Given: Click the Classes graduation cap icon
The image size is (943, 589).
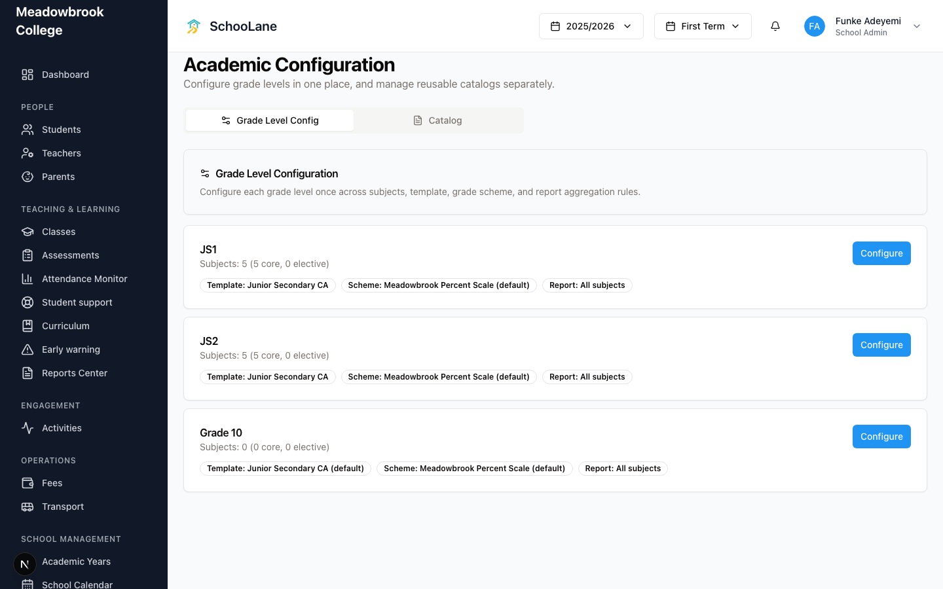Looking at the screenshot, I should click(28, 232).
